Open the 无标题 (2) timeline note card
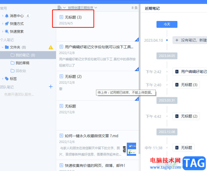Image resolution: width=207 pixels, height=171 pixels. coord(186,116)
